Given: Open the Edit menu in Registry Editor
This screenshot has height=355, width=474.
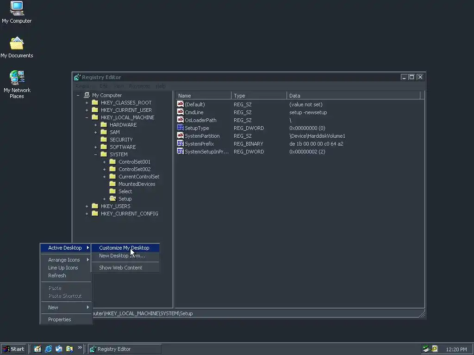Looking at the screenshot, I should 103,86.
